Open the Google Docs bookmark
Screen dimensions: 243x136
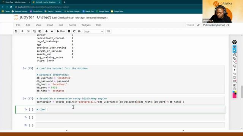tap(88, 11)
